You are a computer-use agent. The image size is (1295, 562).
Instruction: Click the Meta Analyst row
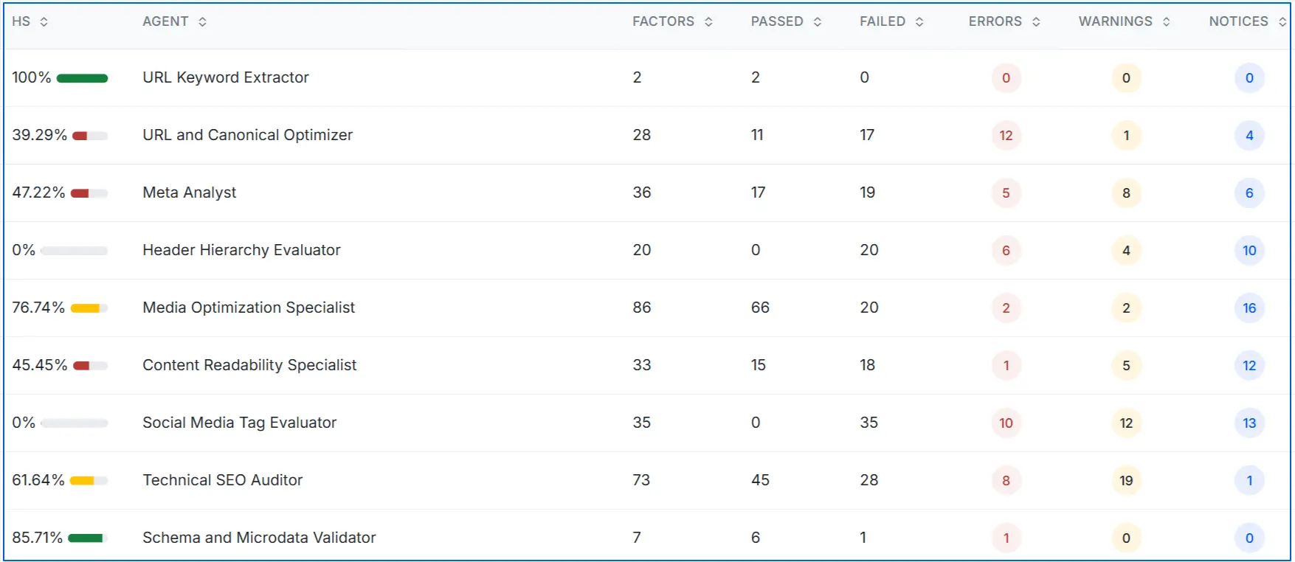coord(189,192)
